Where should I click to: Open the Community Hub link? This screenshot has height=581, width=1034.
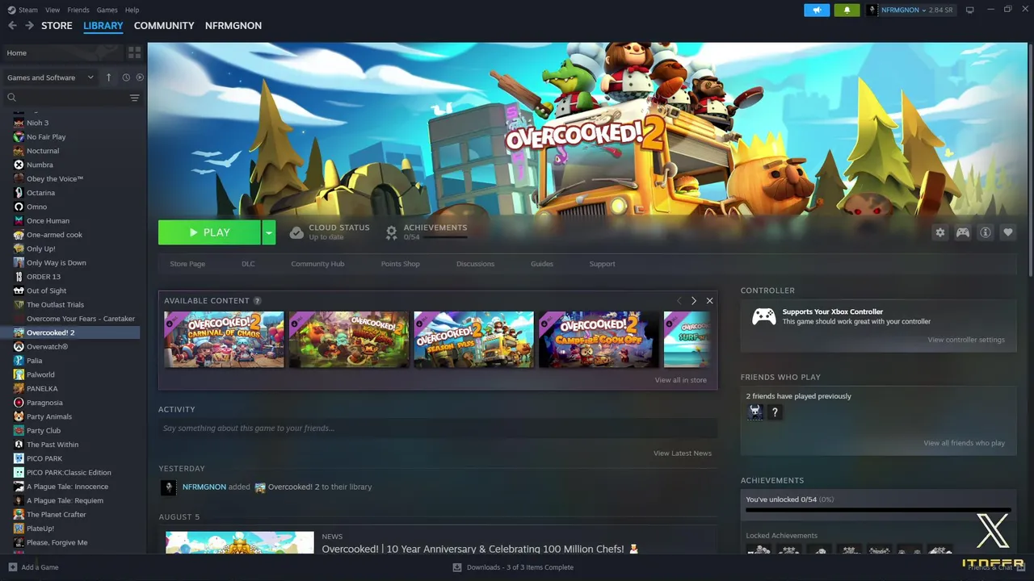click(317, 264)
